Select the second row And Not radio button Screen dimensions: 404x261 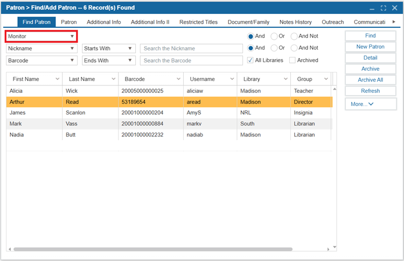tap(294, 48)
